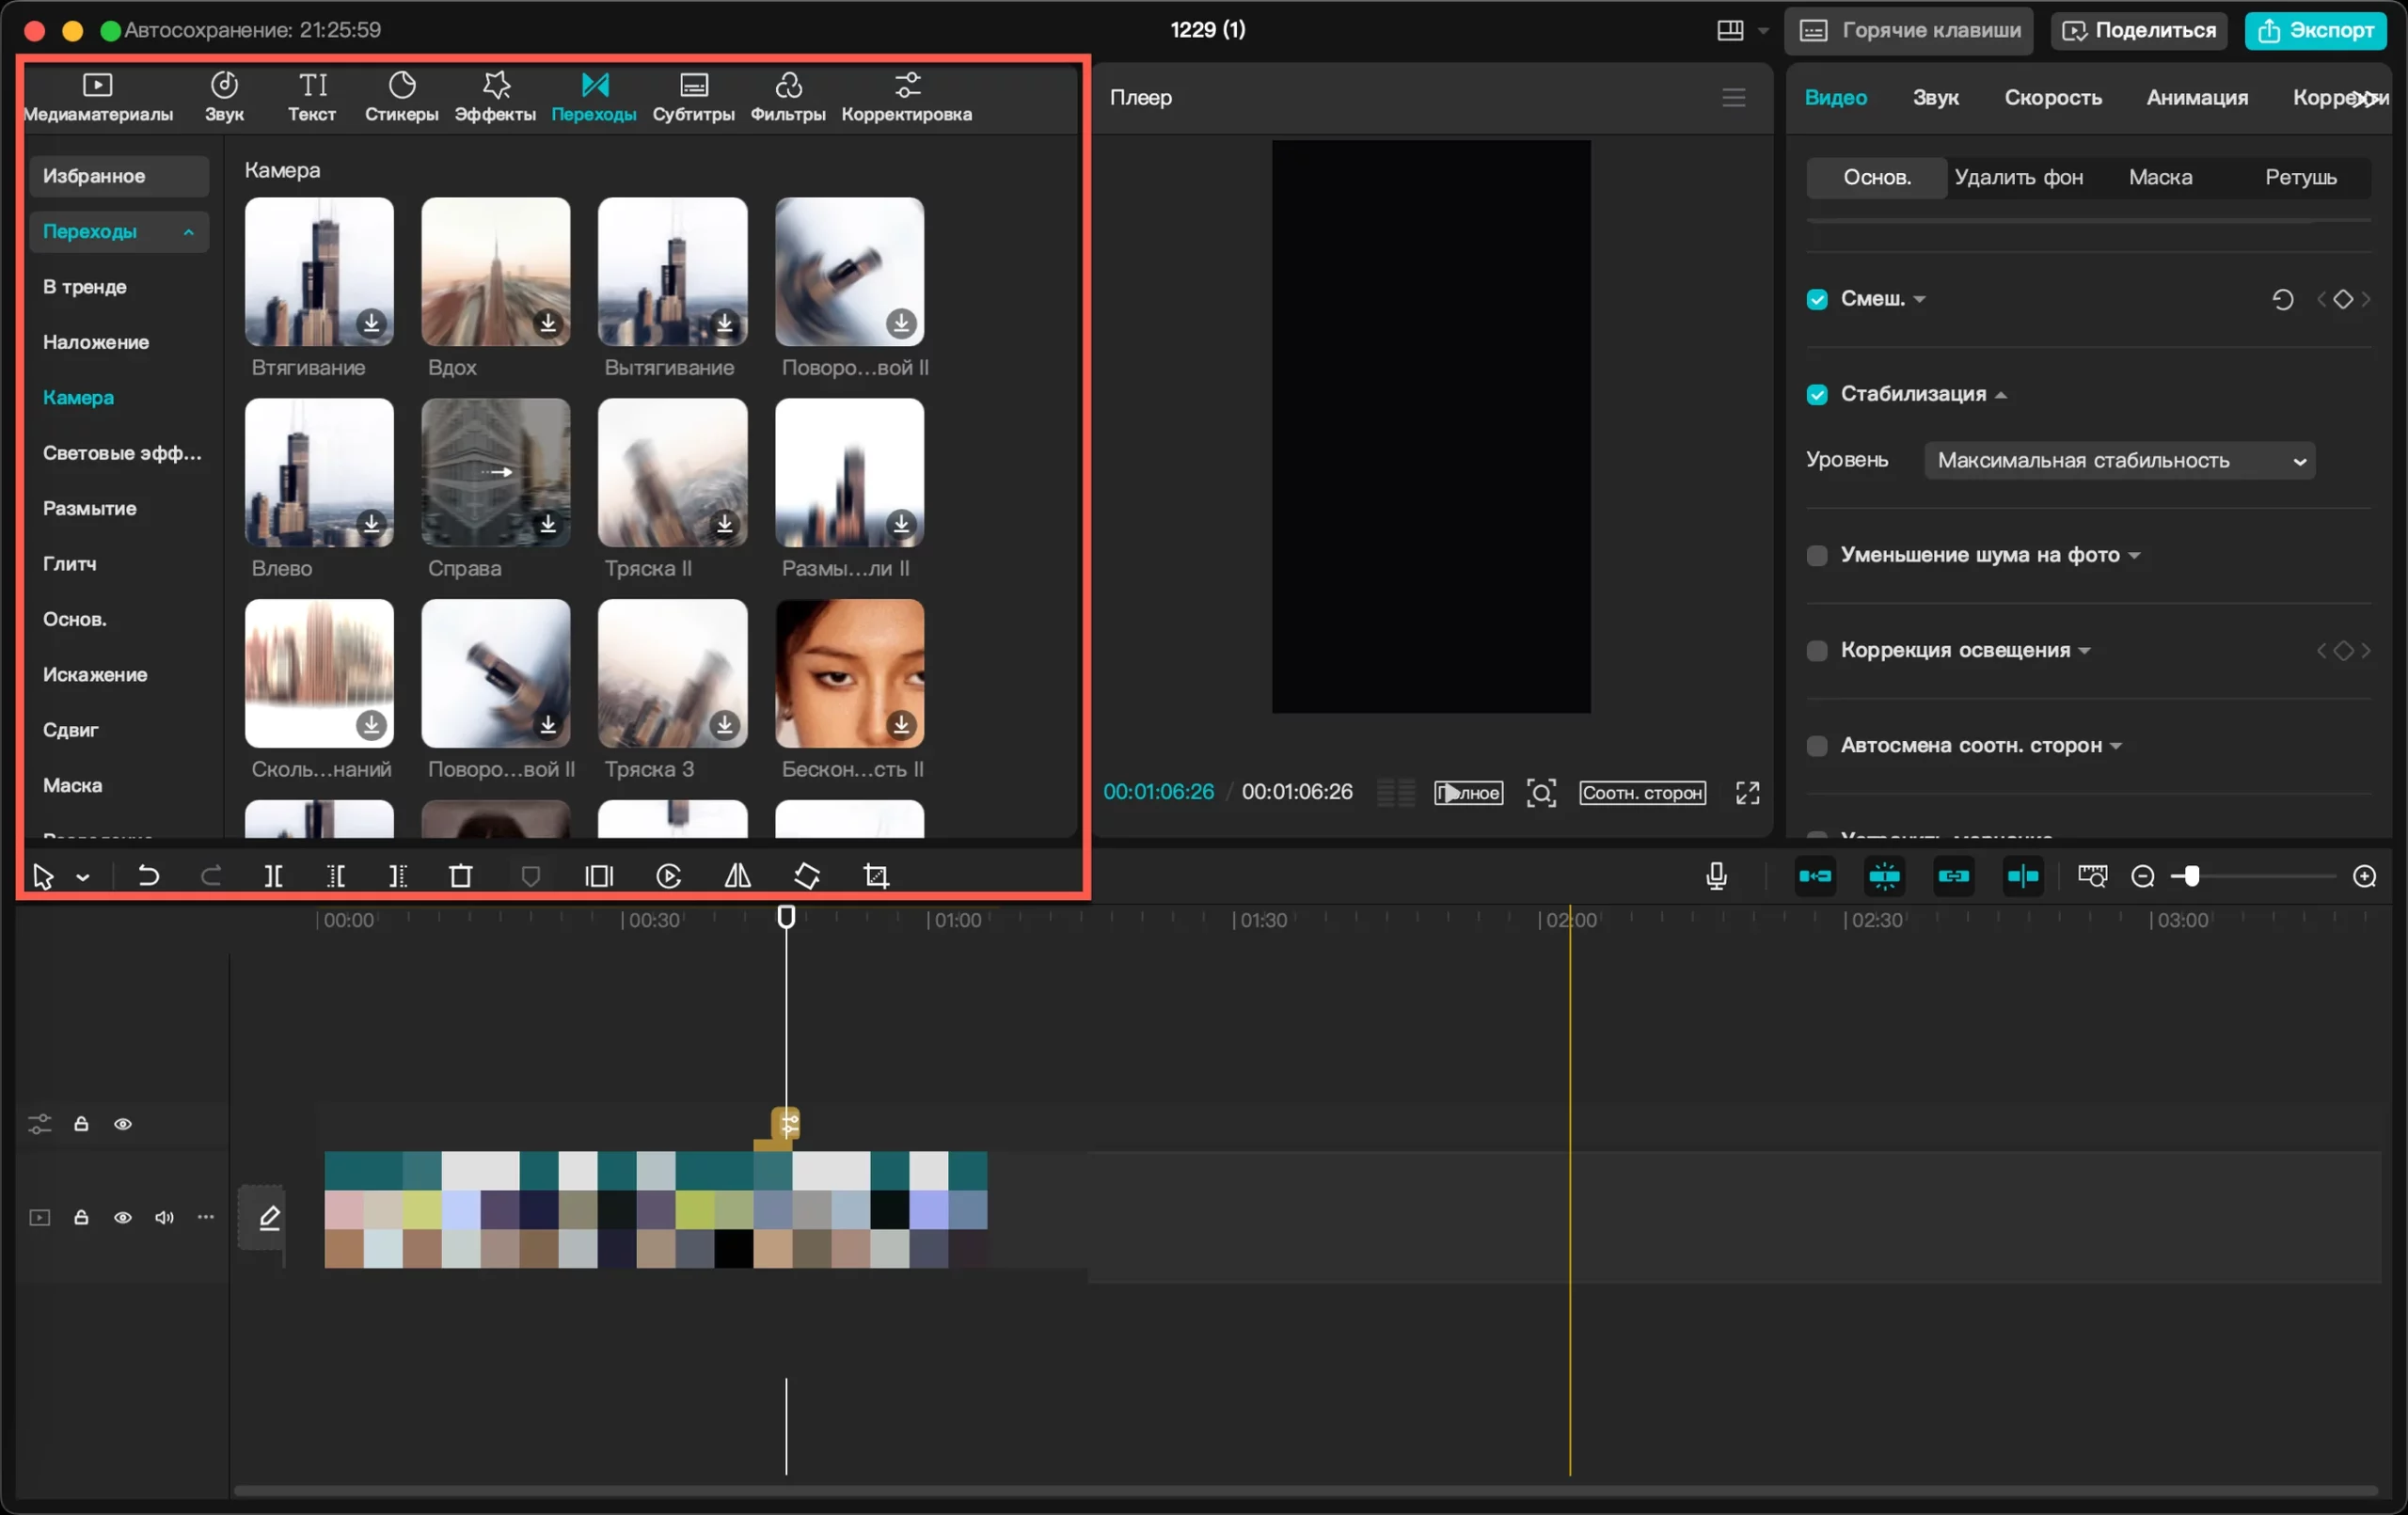Click the Экспорт button
This screenshot has width=2408, height=1515.
(x=2315, y=30)
